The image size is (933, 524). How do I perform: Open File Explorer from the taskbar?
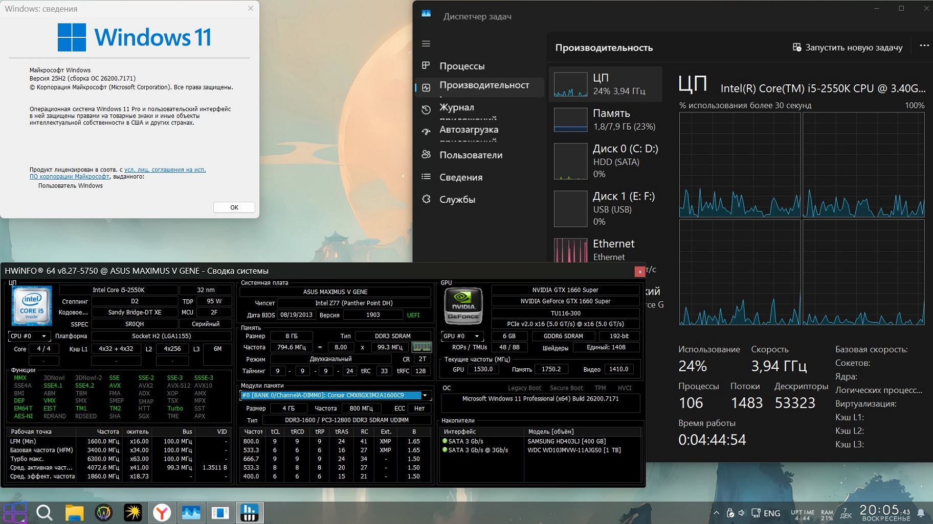coord(74,512)
